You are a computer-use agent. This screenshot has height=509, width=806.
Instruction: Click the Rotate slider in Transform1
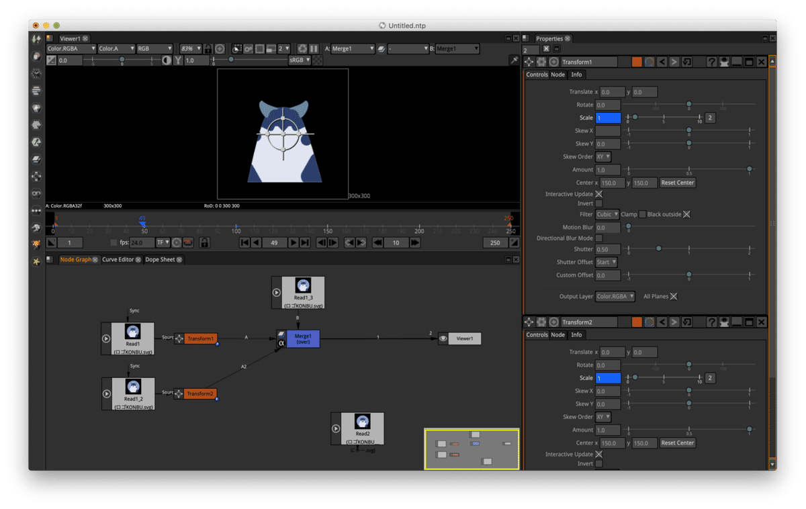688,105
